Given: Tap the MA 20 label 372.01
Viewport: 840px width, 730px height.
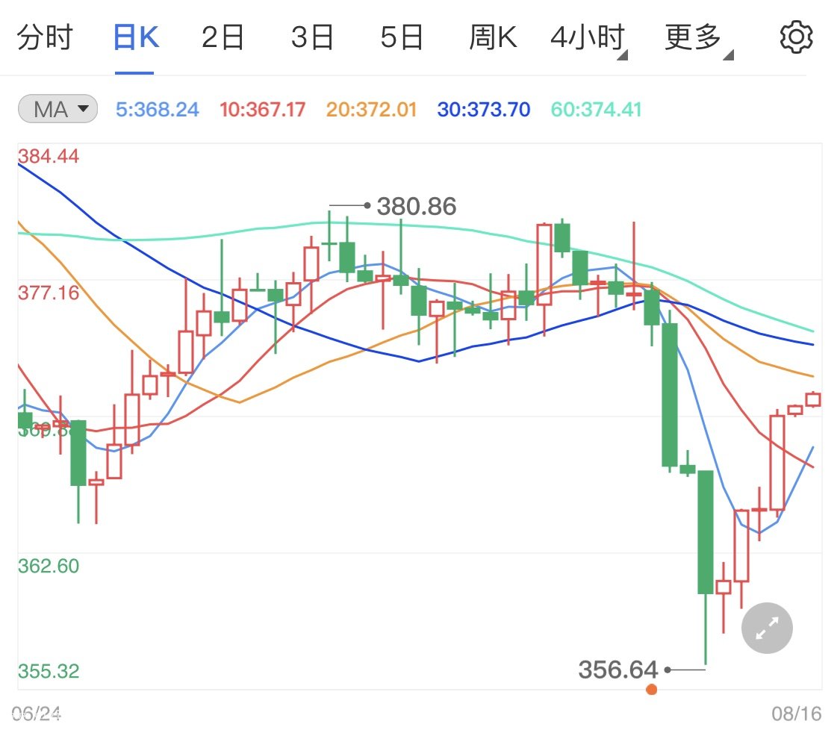Looking at the screenshot, I should tap(371, 110).
